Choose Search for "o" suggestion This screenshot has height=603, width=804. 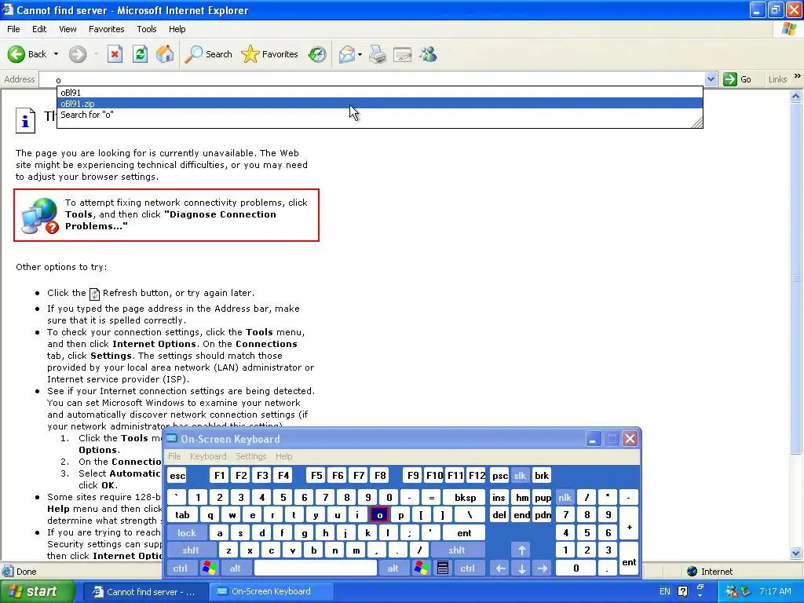click(379, 115)
